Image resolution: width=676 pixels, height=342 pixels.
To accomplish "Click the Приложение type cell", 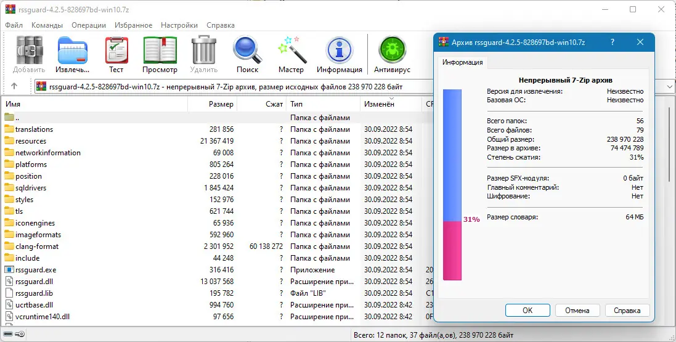I will [x=312, y=269].
